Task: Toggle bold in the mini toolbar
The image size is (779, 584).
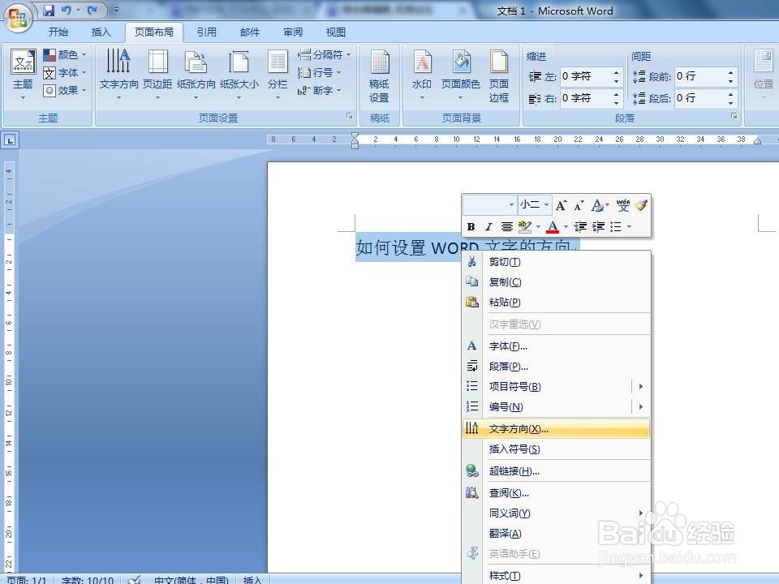Action: pyautogui.click(x=471, y=227)
